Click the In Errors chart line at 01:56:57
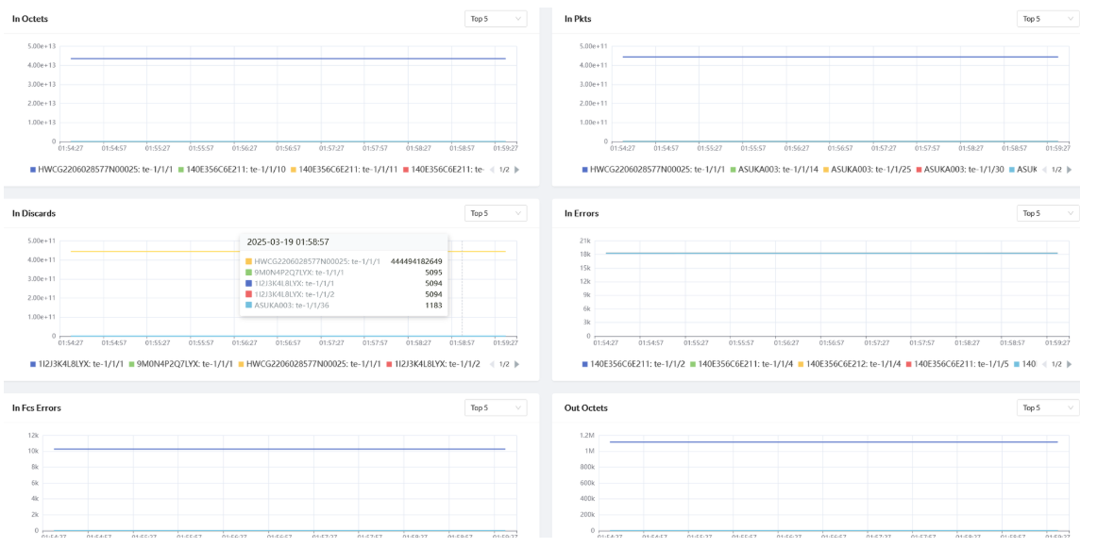This screenshot has height=548, width=1097. [x=832, y=253]
